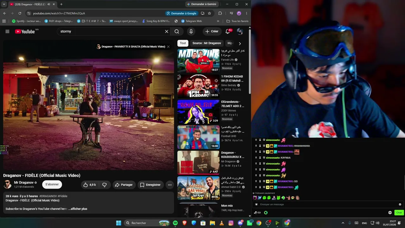The width and height of the screenshot is (405, 228).
Task: Select 'Source : Mr Draganov' chip
Action: point(207,43)
